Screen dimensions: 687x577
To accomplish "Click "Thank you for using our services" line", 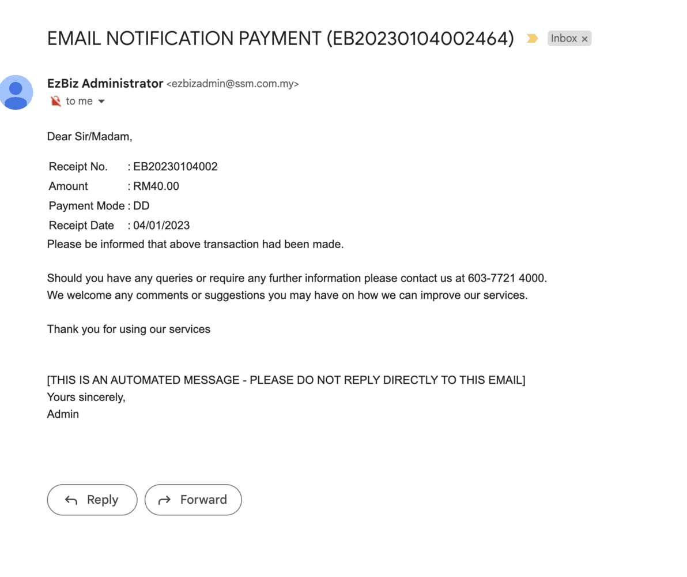I will (x=129, y=329).
